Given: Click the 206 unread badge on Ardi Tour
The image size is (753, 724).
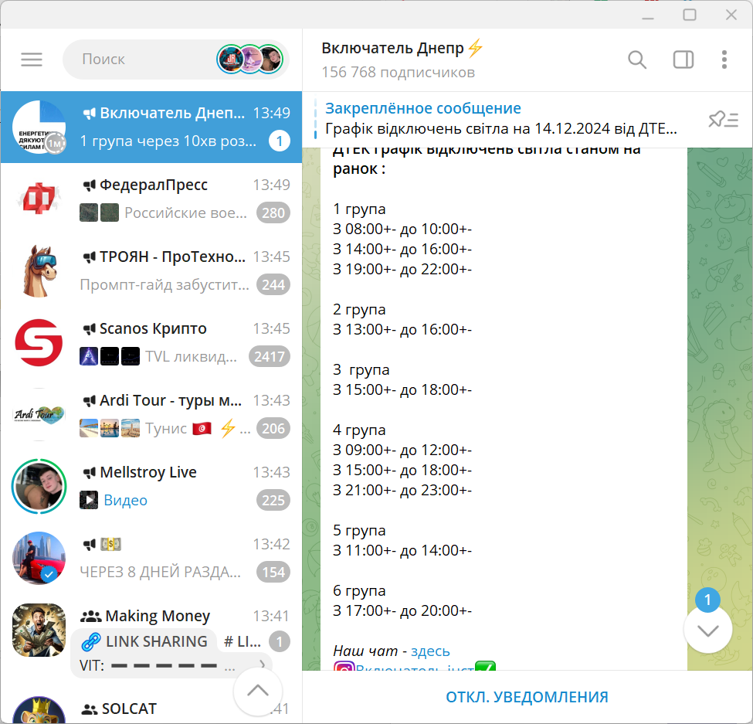Looking at the screenshot, I should (273, 429).
